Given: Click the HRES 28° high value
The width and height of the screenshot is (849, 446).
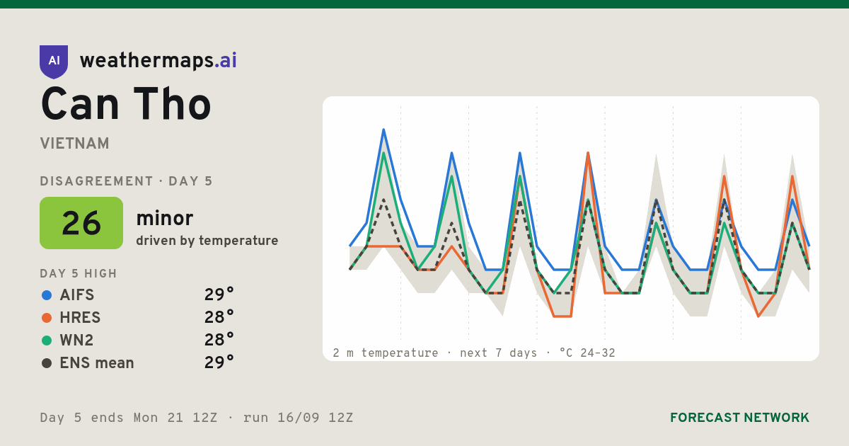Looking at the screenshot, I should tap(219, 317).
